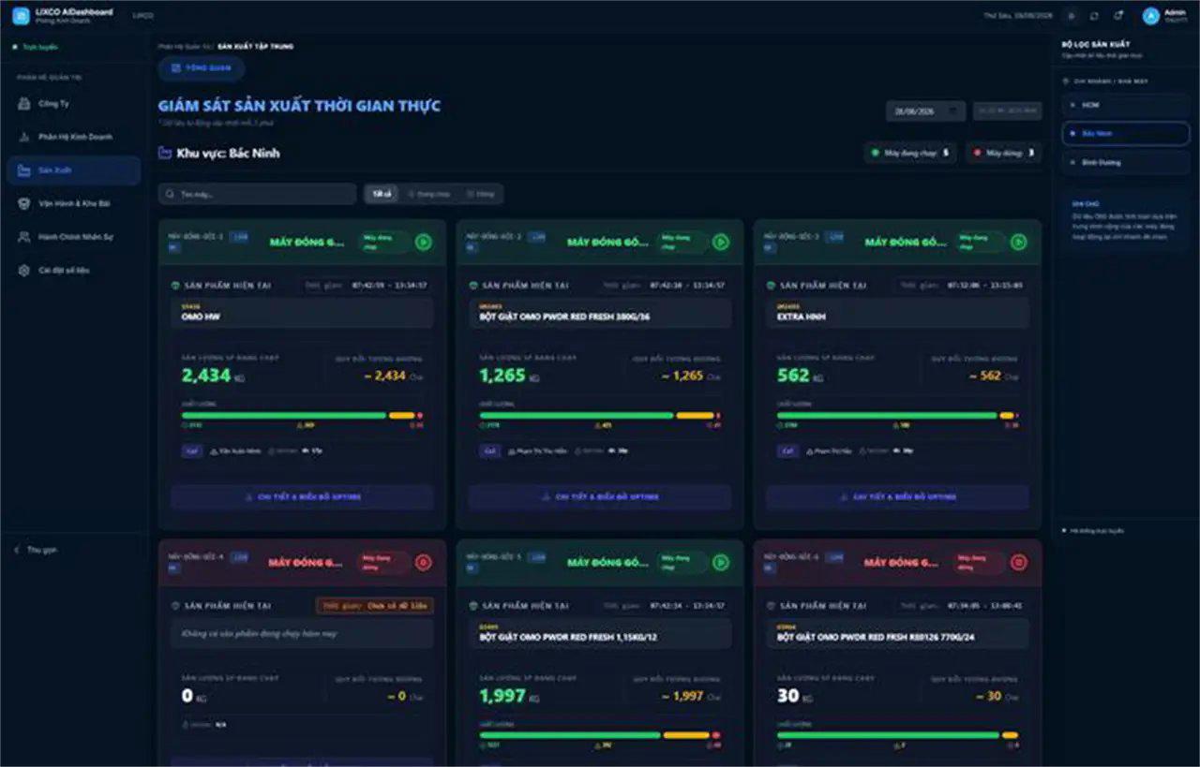
Task: Open the Admin user menu
Action: click(x=1165, y=16)
